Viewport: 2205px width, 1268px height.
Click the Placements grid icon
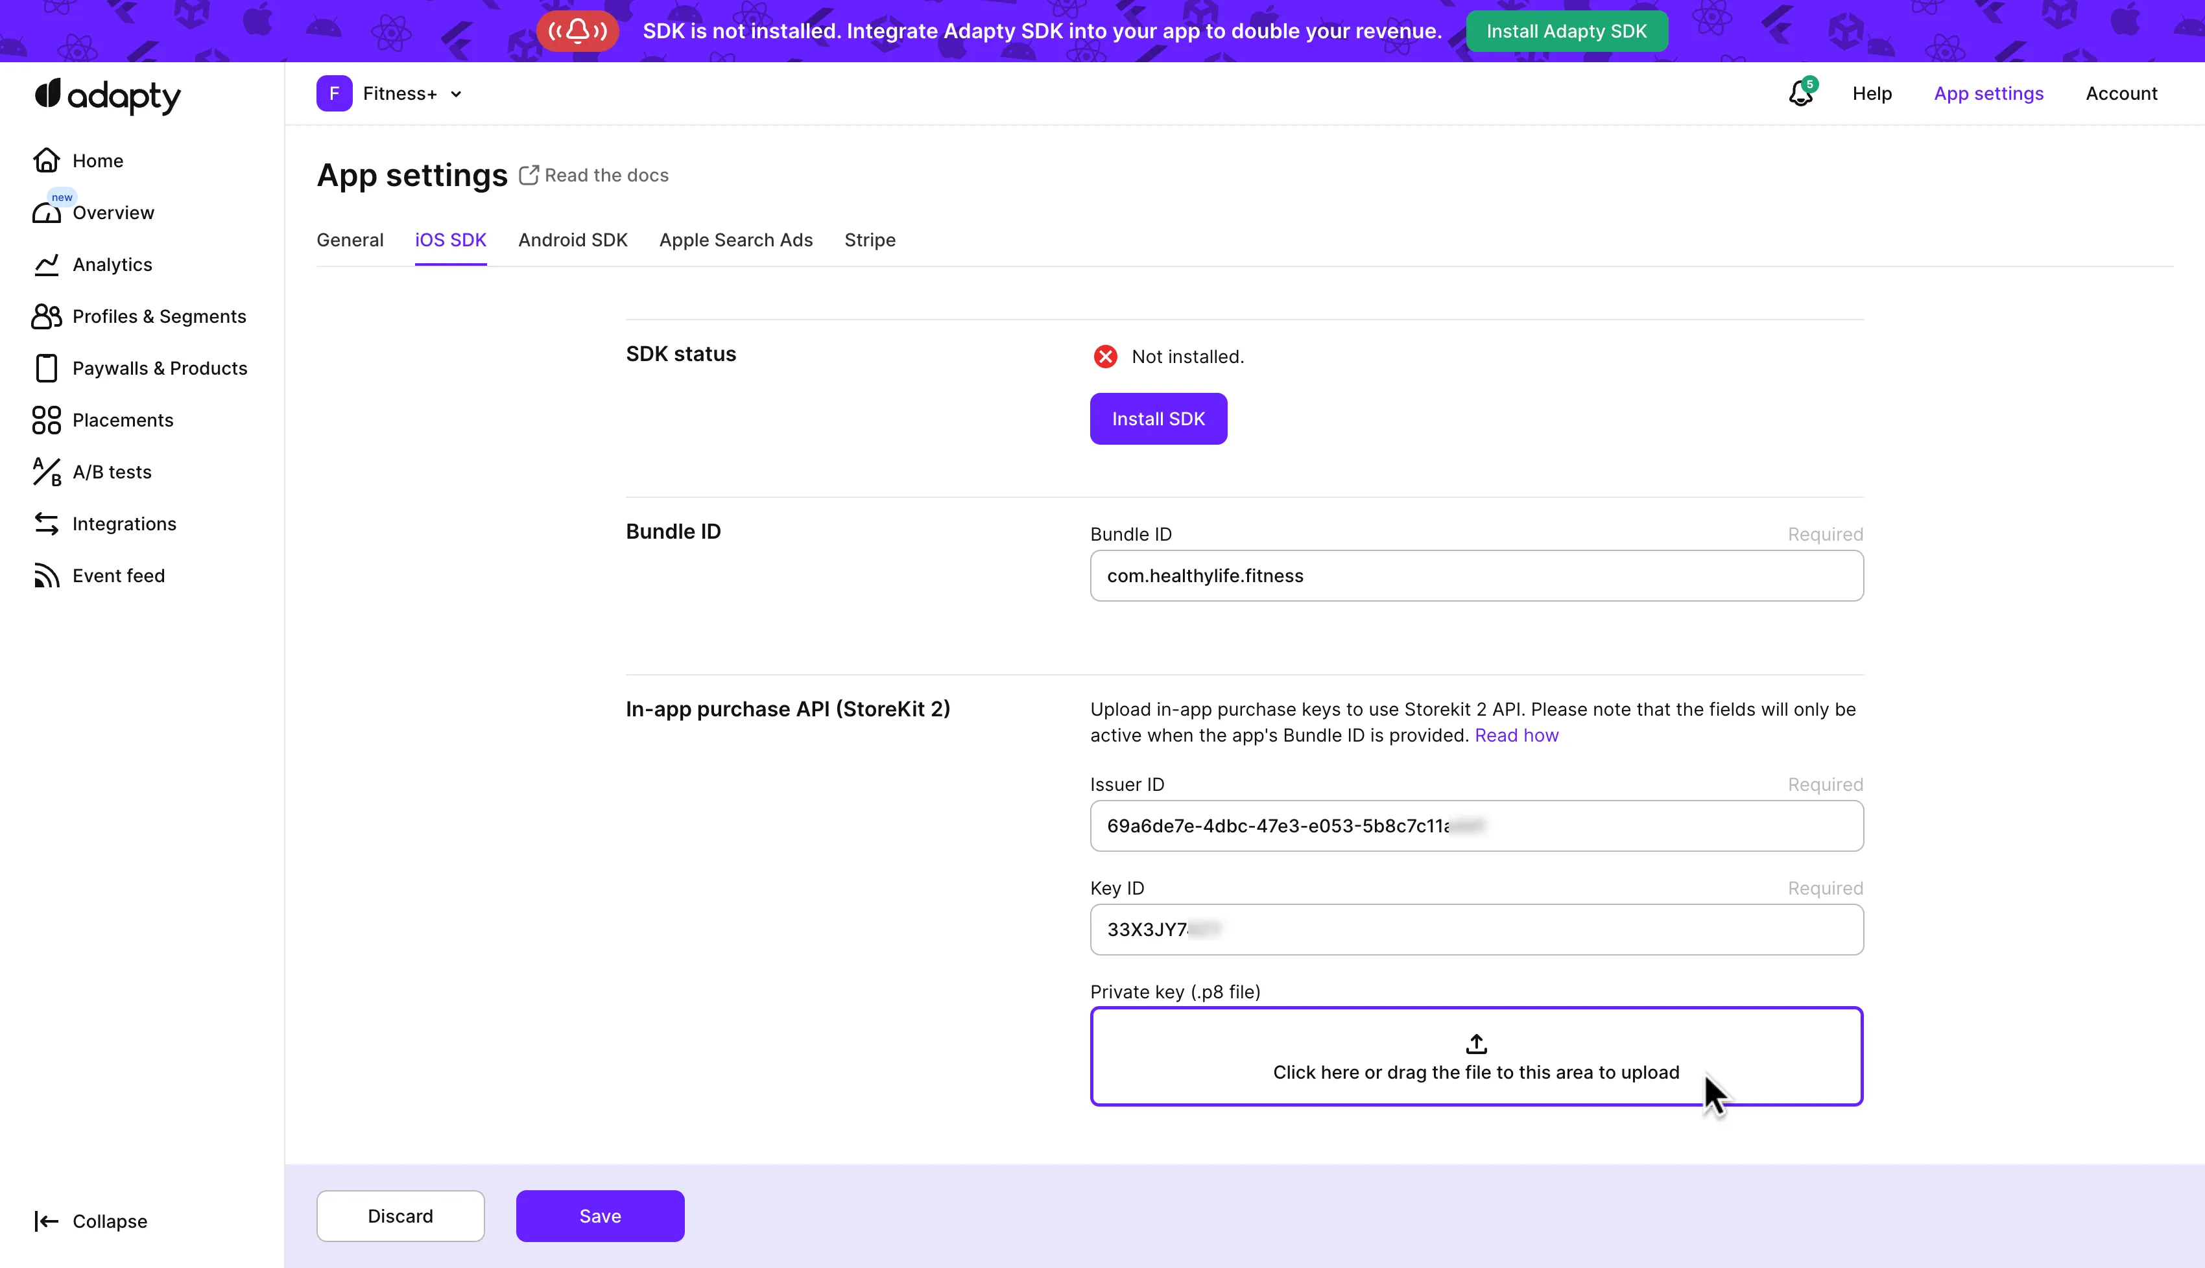click(46, 420)
